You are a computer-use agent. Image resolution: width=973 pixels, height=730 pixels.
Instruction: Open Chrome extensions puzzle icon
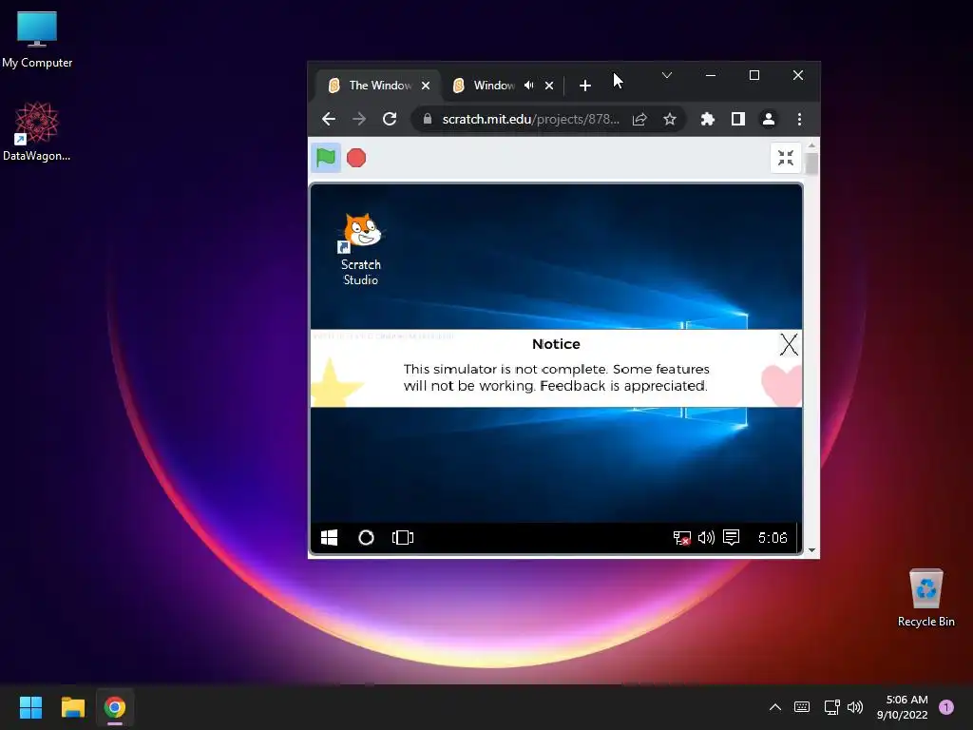point(707,119)
